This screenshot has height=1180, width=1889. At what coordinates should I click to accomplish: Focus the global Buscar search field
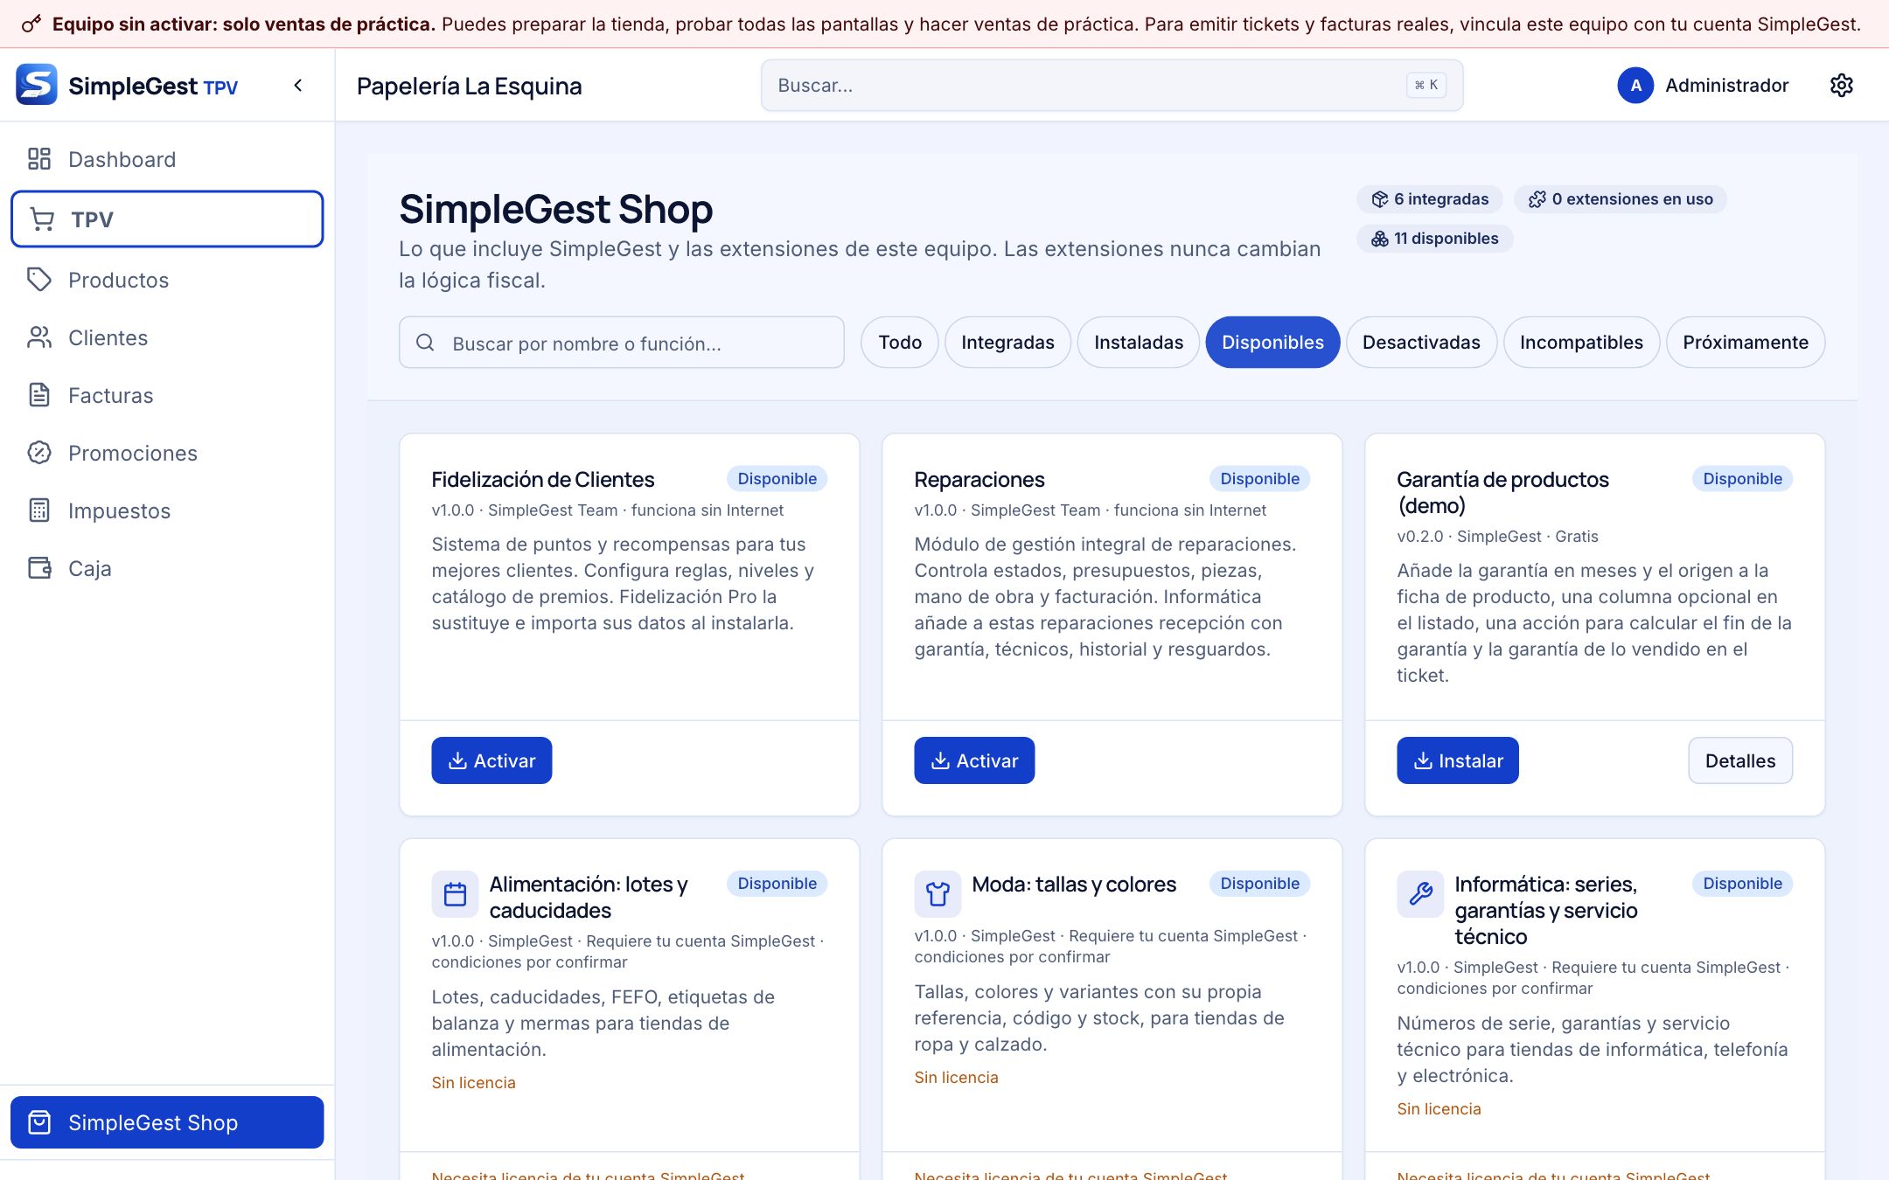[1112, 85]
